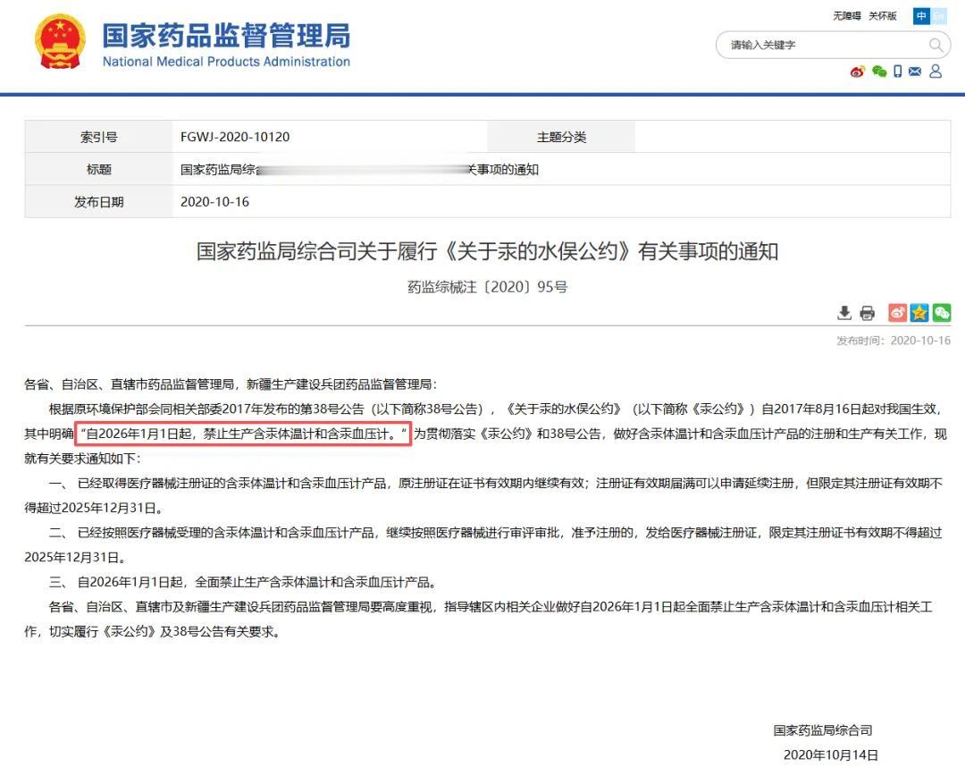This screenshot has width=965, height=784.
Task: Click the national emblem logo
Action: (x=60, y=41)
